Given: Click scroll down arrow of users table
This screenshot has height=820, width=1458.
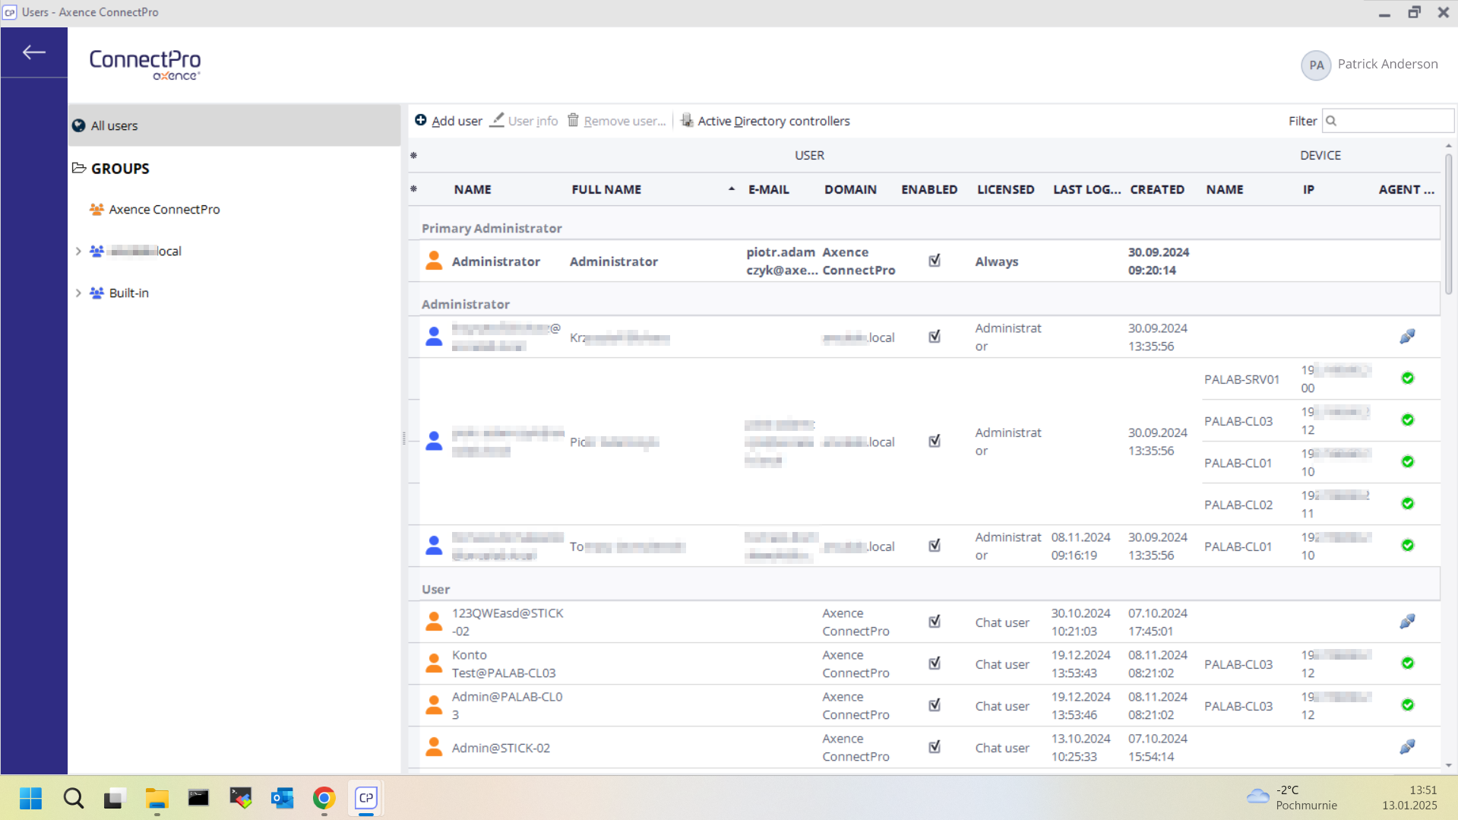Looking at the screenshot, I should [x=1448, y=765].
